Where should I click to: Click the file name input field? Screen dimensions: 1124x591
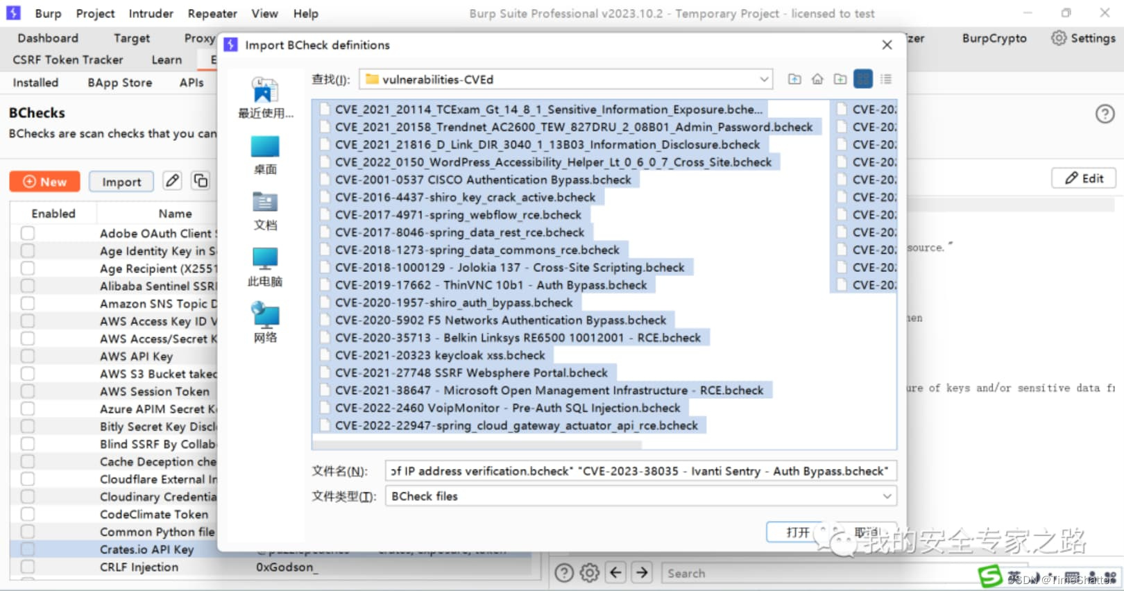[x=640, y=471]
